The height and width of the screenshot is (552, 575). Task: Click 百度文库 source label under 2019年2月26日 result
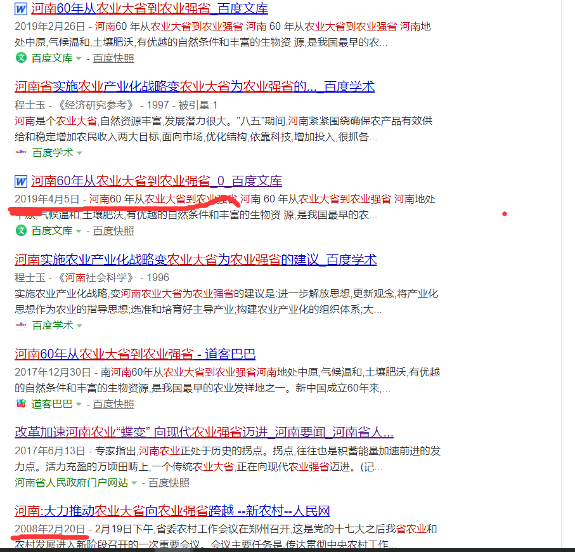coord(52,58)
